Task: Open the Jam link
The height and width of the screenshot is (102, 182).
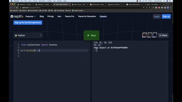Action: (59, 16)
